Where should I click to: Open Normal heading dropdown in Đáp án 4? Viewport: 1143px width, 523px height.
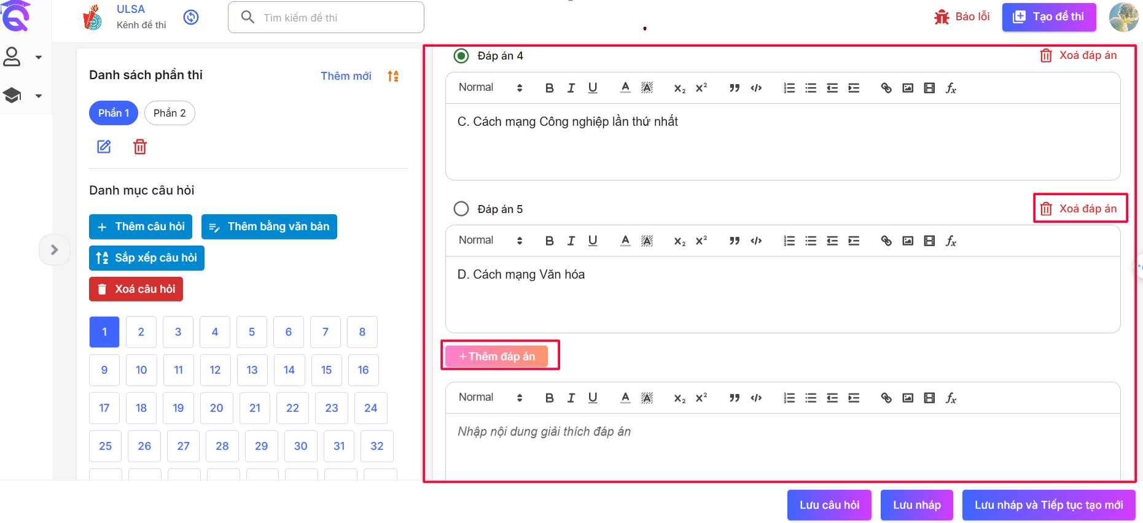(x=490, y=87)
